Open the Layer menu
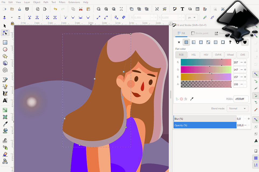This screenshot has width=259, height=172. 27,2
